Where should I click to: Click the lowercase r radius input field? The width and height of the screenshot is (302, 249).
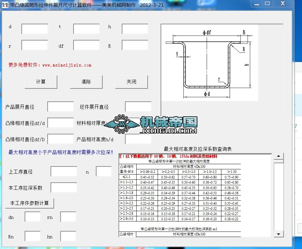pyautogui.click(x=35, y=45)
